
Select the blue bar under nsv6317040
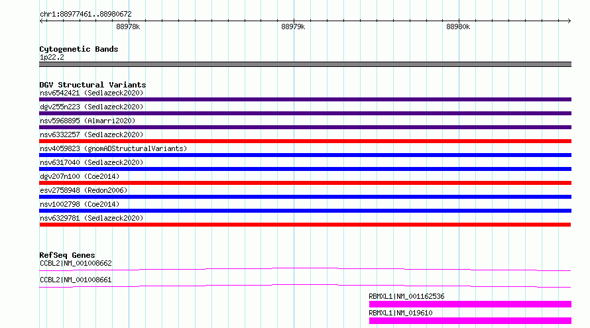point(305,169)
